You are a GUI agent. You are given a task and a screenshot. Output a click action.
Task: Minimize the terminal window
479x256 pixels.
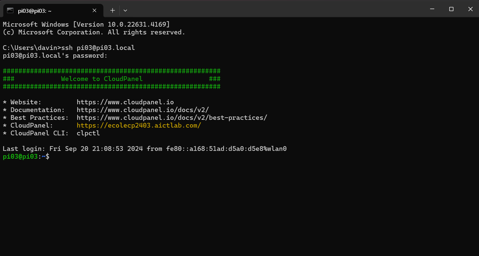point(432,9)
